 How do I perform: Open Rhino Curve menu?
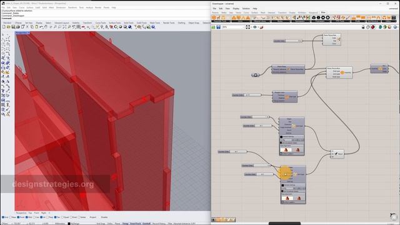(x=22, y=7)
